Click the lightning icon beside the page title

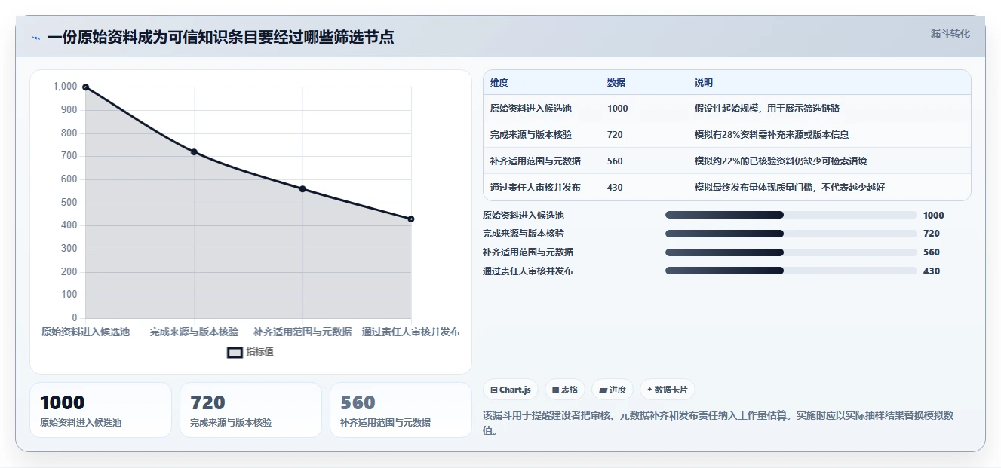36,38
